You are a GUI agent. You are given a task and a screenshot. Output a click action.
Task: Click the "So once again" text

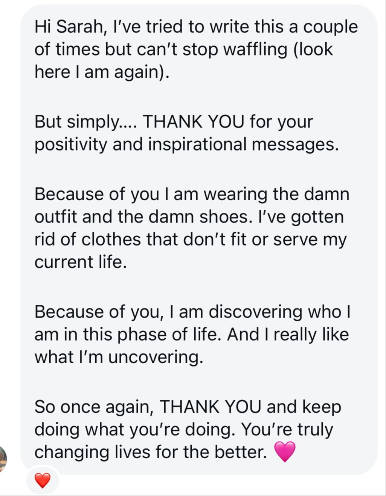93,407
